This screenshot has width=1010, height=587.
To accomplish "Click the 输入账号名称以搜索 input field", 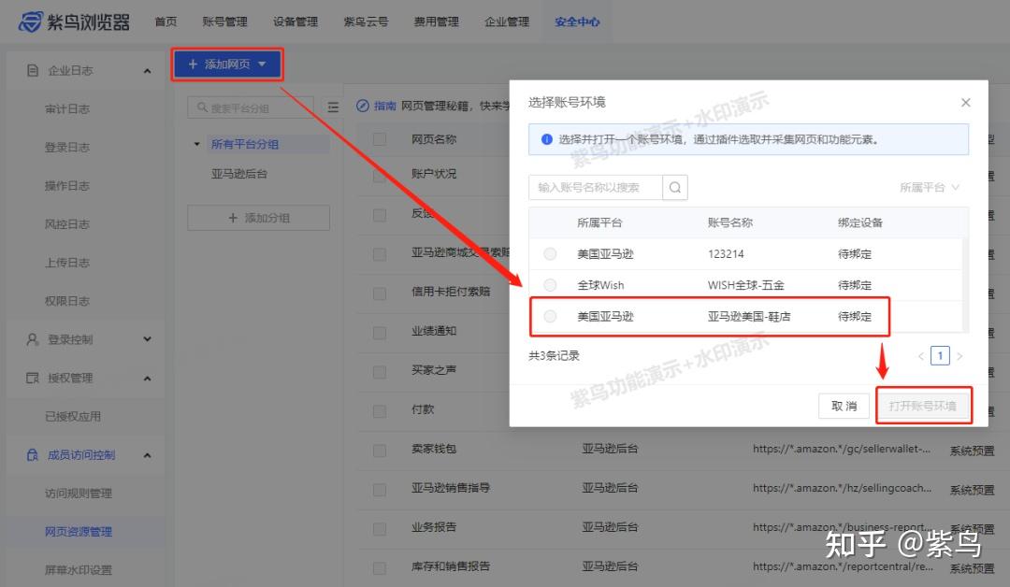I will point(595,187).
